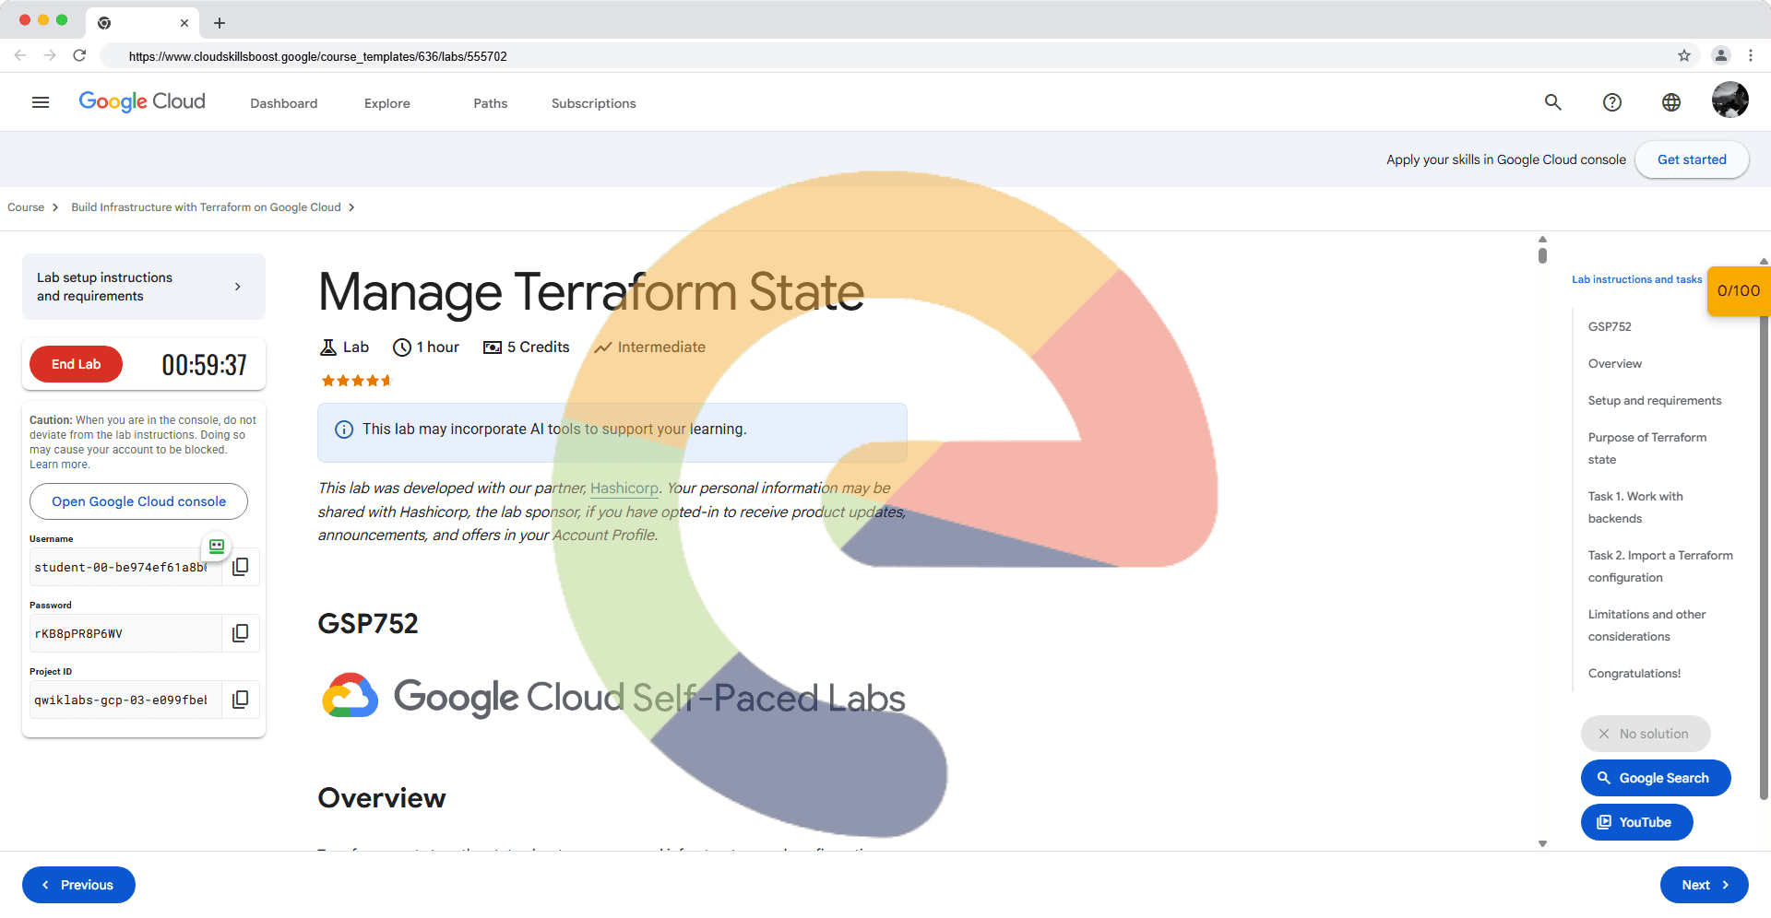
Task: Expand Lab setup instructions and requirements
Action: 144,287
